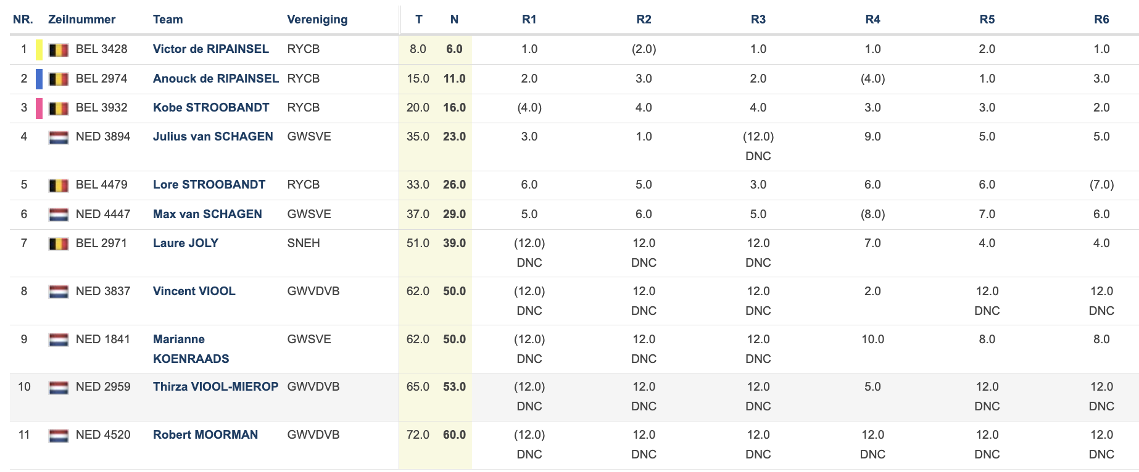Click the pink third-place color marker
Viewport: 1139px width, 472px height.
point(39,108)
